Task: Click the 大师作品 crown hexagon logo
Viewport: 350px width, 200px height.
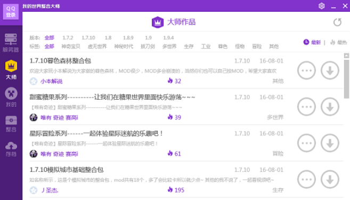Action: (x=158, y=22)
